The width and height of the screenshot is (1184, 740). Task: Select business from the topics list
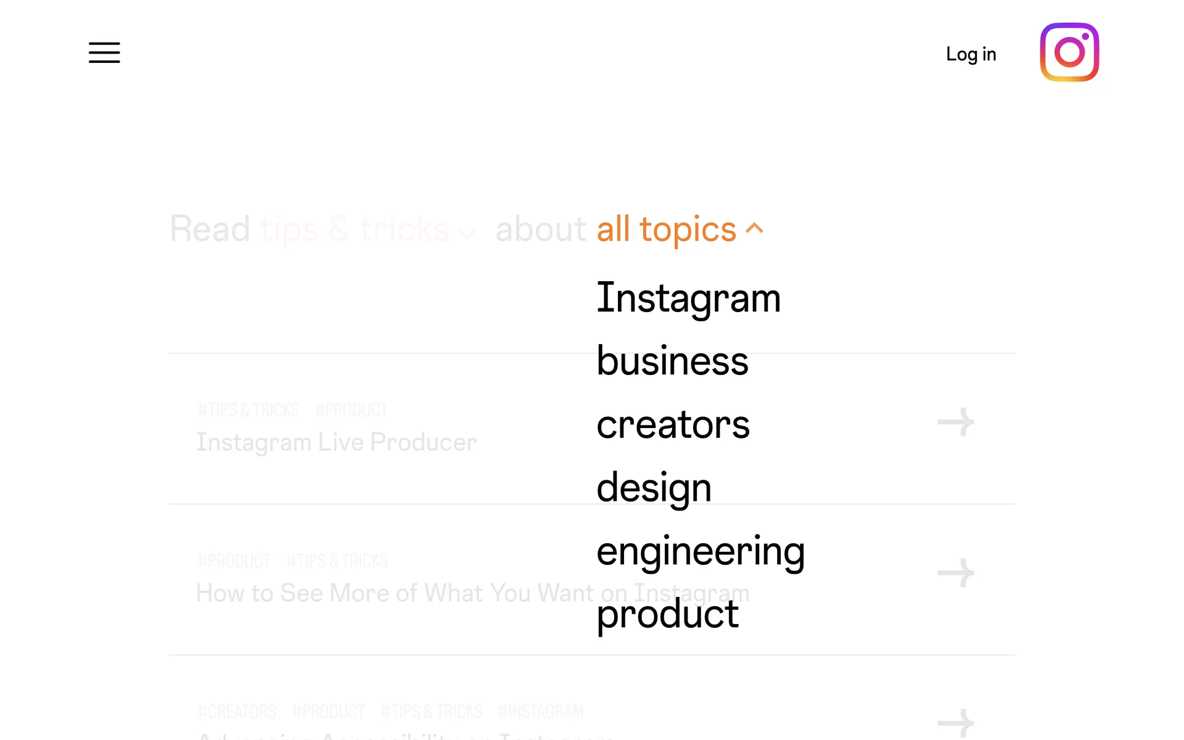click(x=672, y=361)
